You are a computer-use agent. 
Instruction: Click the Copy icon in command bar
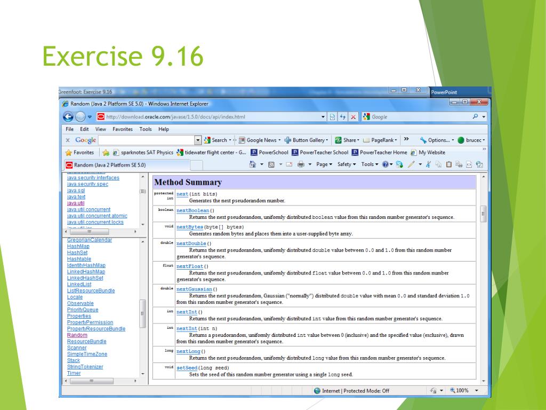pos(438,164)
